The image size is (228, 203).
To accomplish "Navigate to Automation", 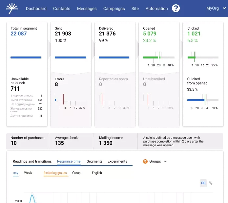I will click(x=156, y=9).
